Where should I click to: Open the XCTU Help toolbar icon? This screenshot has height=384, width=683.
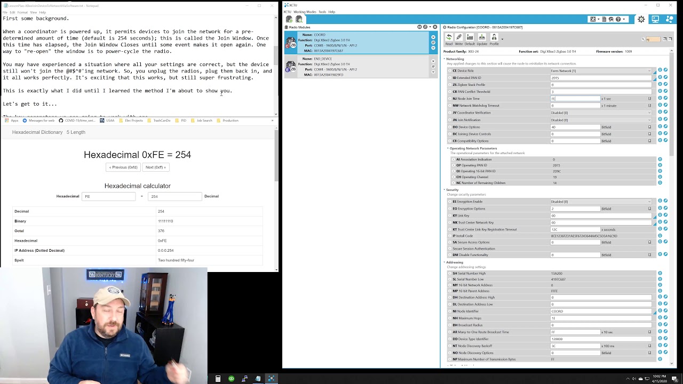tap(620, 19)
